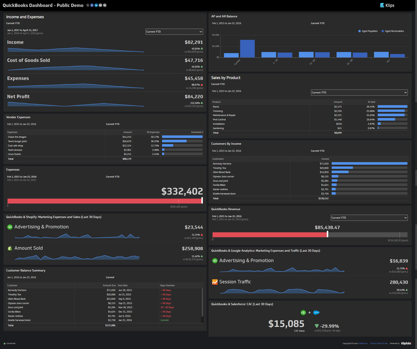Click the Klips logo in header
Screen dimensions: 417x349
[x=387, y=5]
